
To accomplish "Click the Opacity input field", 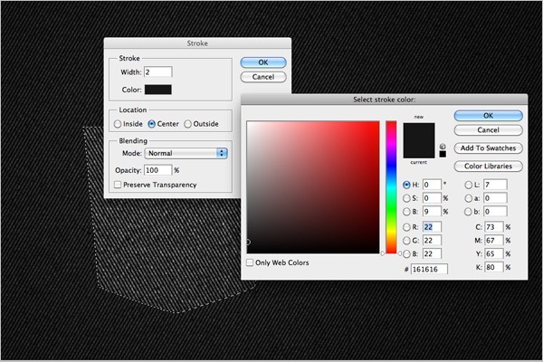I will (x=157, y=170).
